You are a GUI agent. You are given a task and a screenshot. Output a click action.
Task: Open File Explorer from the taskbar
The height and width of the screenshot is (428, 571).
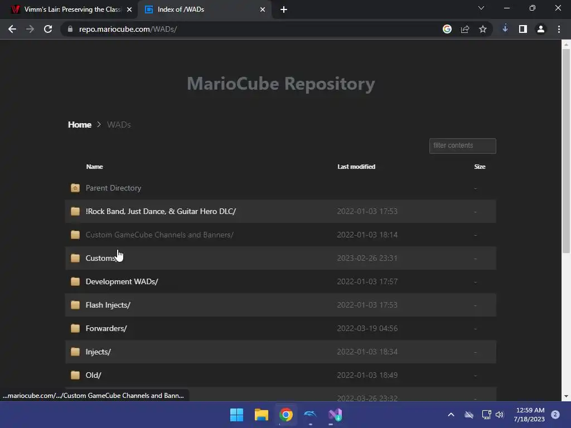tap(262, 415)
